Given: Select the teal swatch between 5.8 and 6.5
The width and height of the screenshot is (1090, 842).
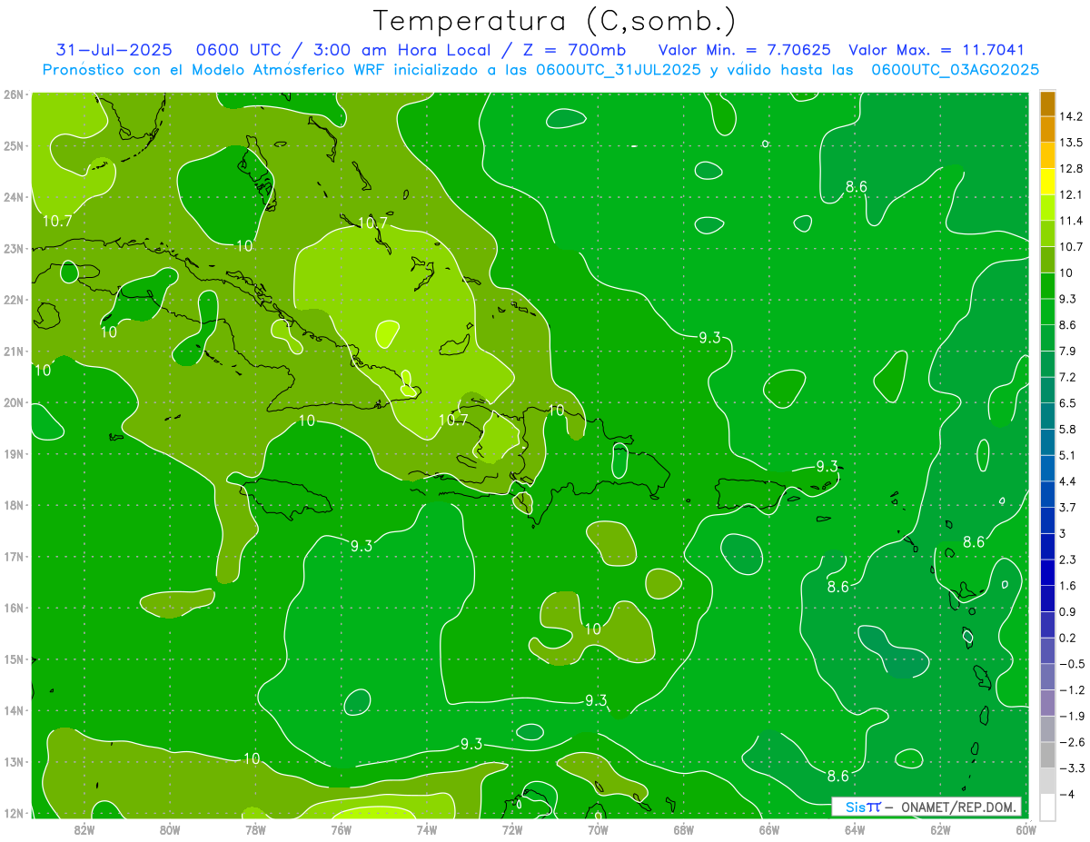Looking at the screenshot, I should tap(1047, 416).
